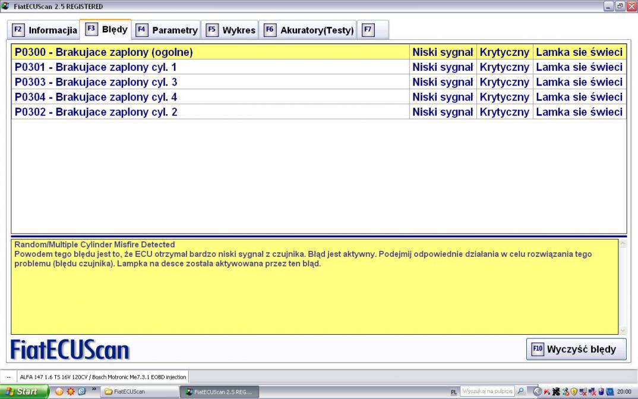This screenshot has width=638, height=399.
Task: Launch the blue quick launch icon
Action: pos(82,392)
